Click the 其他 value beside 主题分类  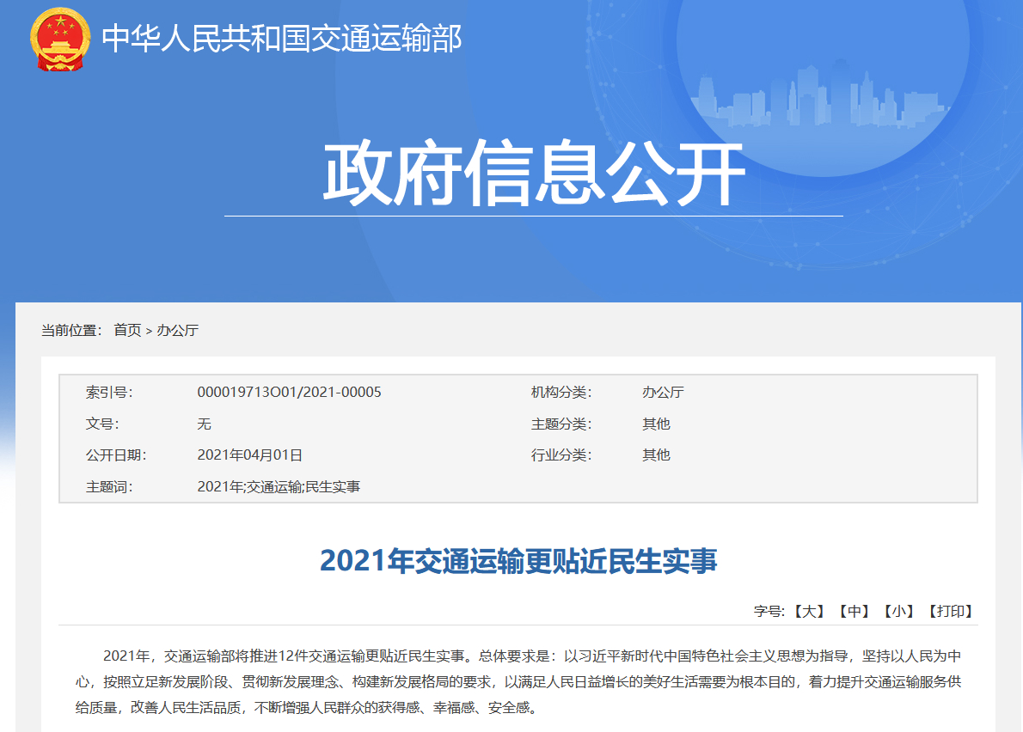coord(656,424)
